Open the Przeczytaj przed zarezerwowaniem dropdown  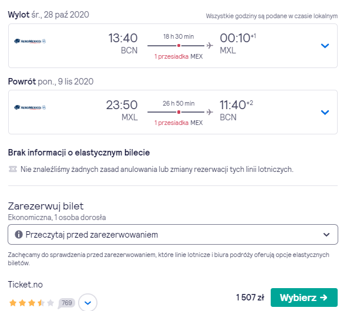[x=173, y=235]
